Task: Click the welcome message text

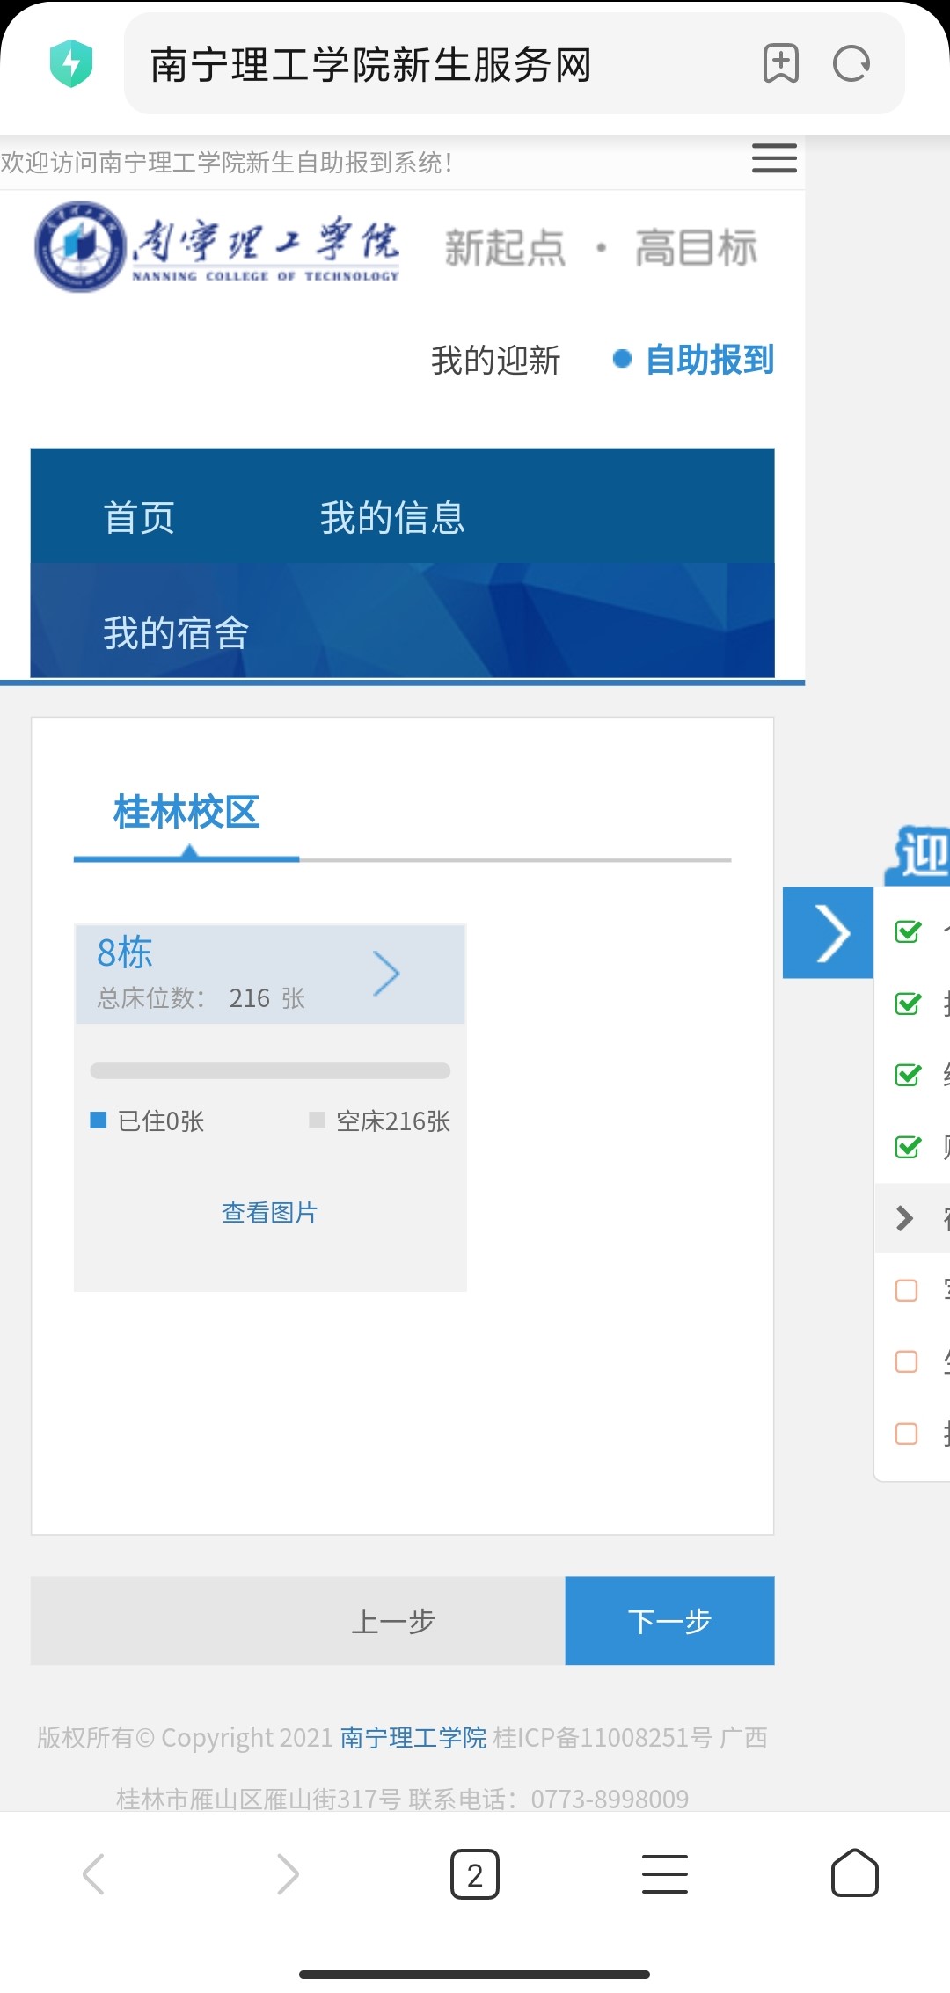Action: click(x=227, y=163)
